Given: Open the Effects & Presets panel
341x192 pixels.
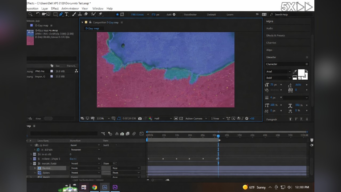Looking at the screenshot, I should coord(275,35).
